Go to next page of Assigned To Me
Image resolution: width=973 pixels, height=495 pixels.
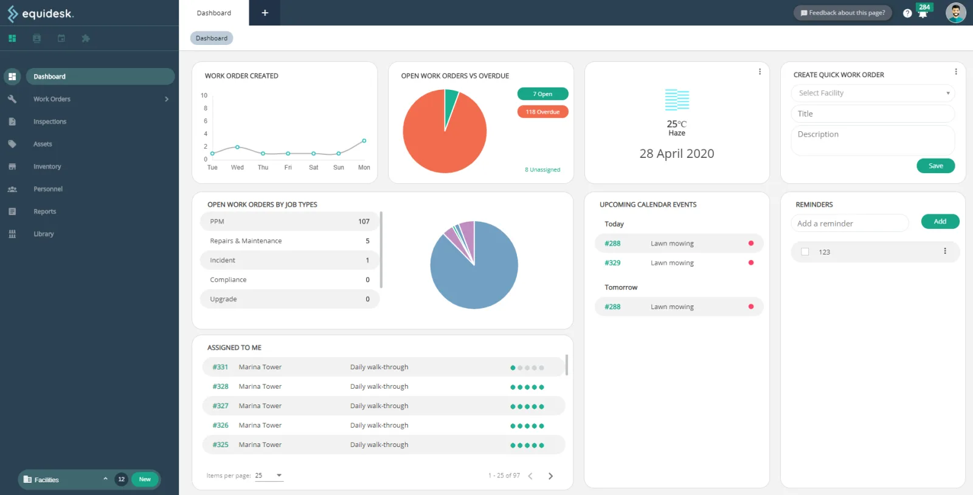(x=550, y=476)
